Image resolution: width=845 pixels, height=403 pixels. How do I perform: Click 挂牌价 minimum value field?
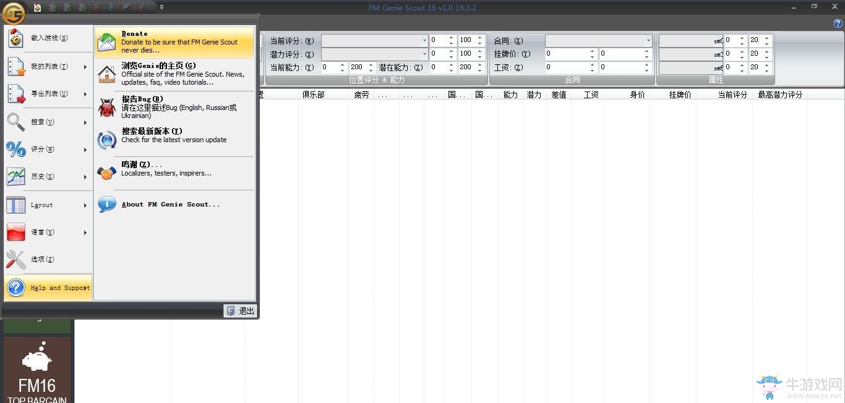pos(571,54)
